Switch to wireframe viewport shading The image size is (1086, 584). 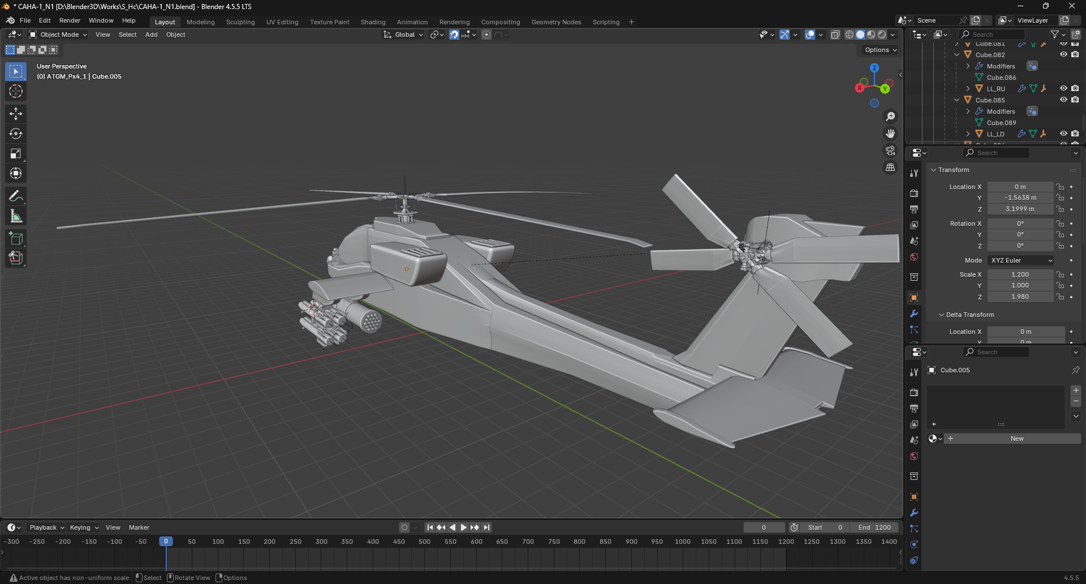[x=850, y=35]
